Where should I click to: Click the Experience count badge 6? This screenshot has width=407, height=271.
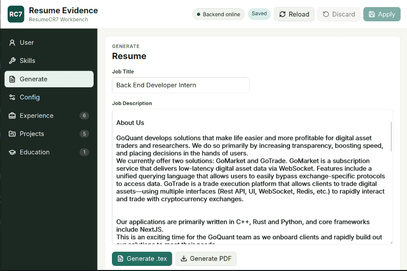pos(84,116)
